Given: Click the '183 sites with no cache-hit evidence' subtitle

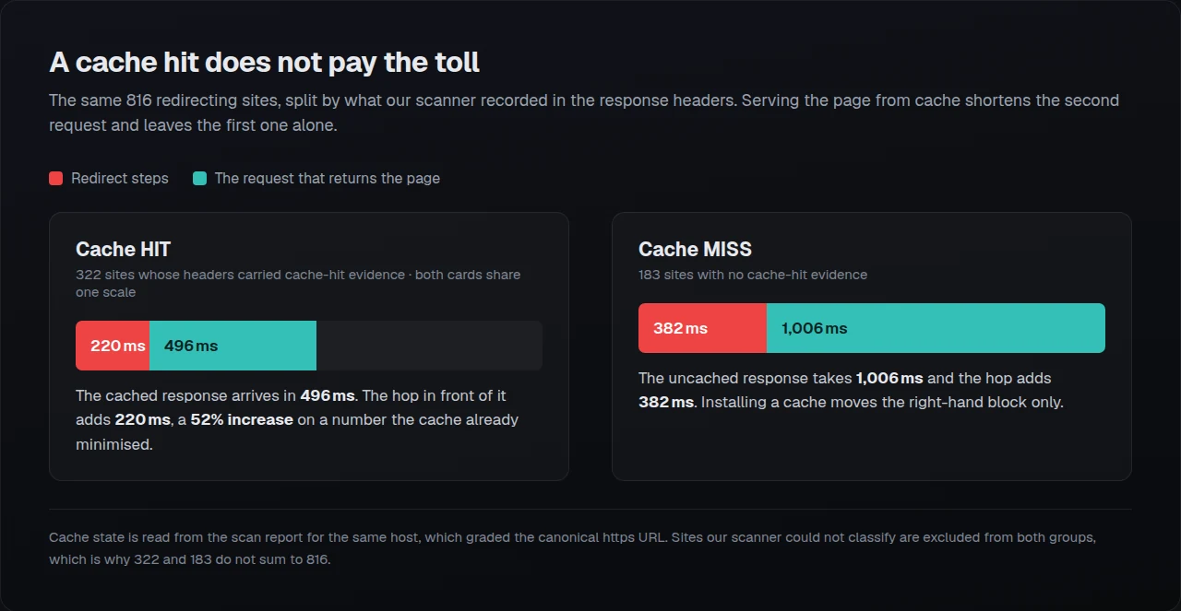Looking at the screenshot, I should 753,275.
